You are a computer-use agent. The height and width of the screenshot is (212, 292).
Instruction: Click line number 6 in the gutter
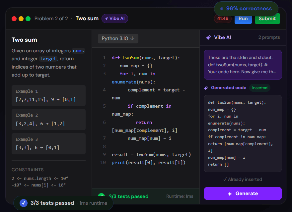pyautogui.click(x=104, y=122)
